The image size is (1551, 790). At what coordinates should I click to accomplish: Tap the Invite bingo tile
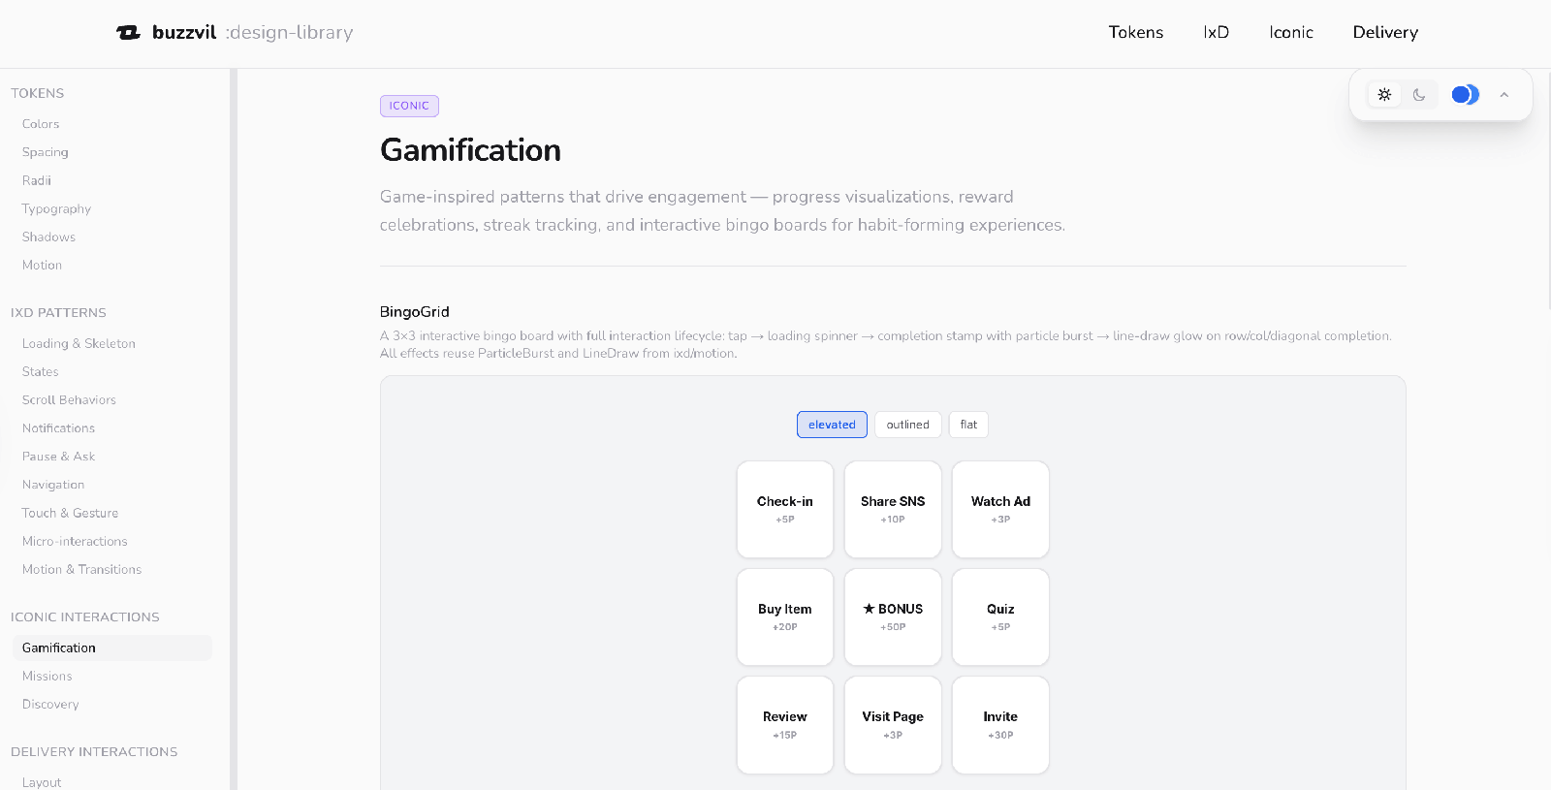click(1000, 724)
